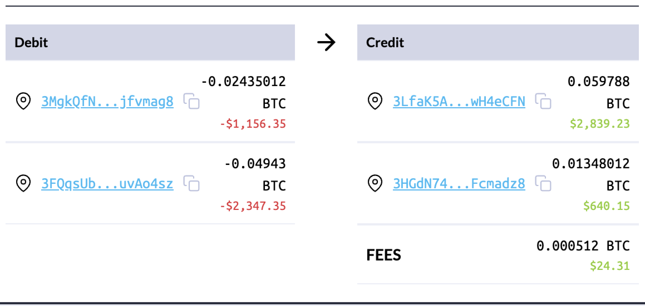Open the 3FQqsUb...uvAo4sz address link

click(x=107, y=184)
